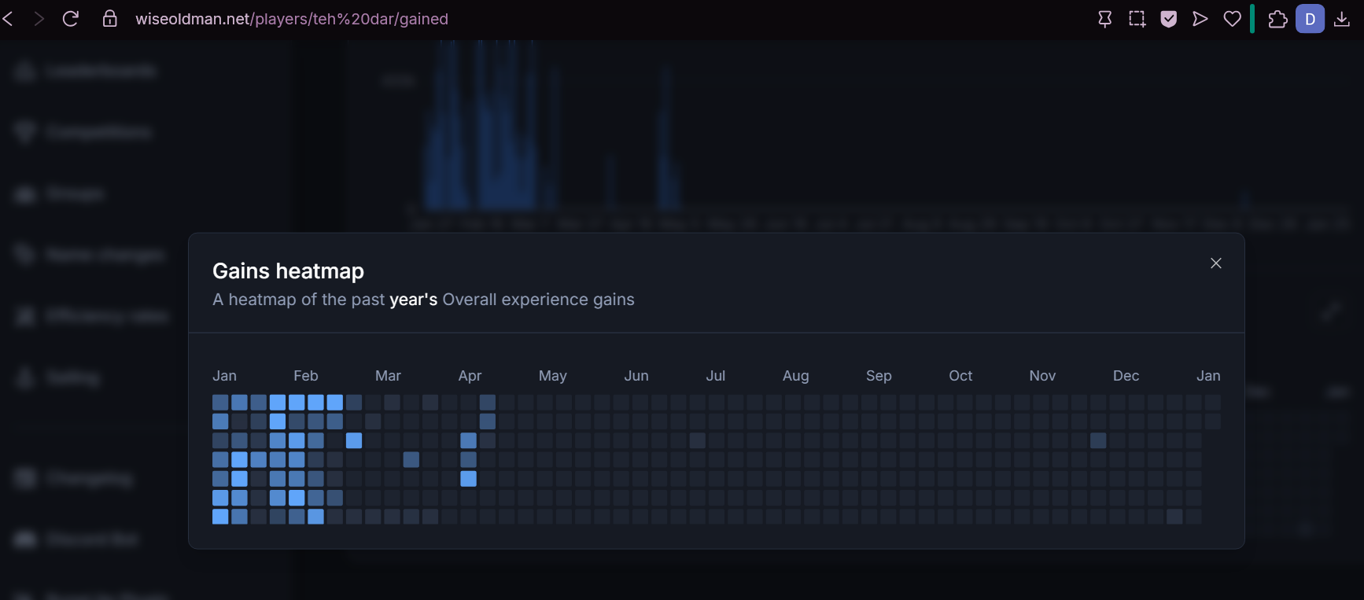Viewport: 1364px width, 600px height.
Task: Reload the wiseoldman.net page
Action: pos(71,19)
